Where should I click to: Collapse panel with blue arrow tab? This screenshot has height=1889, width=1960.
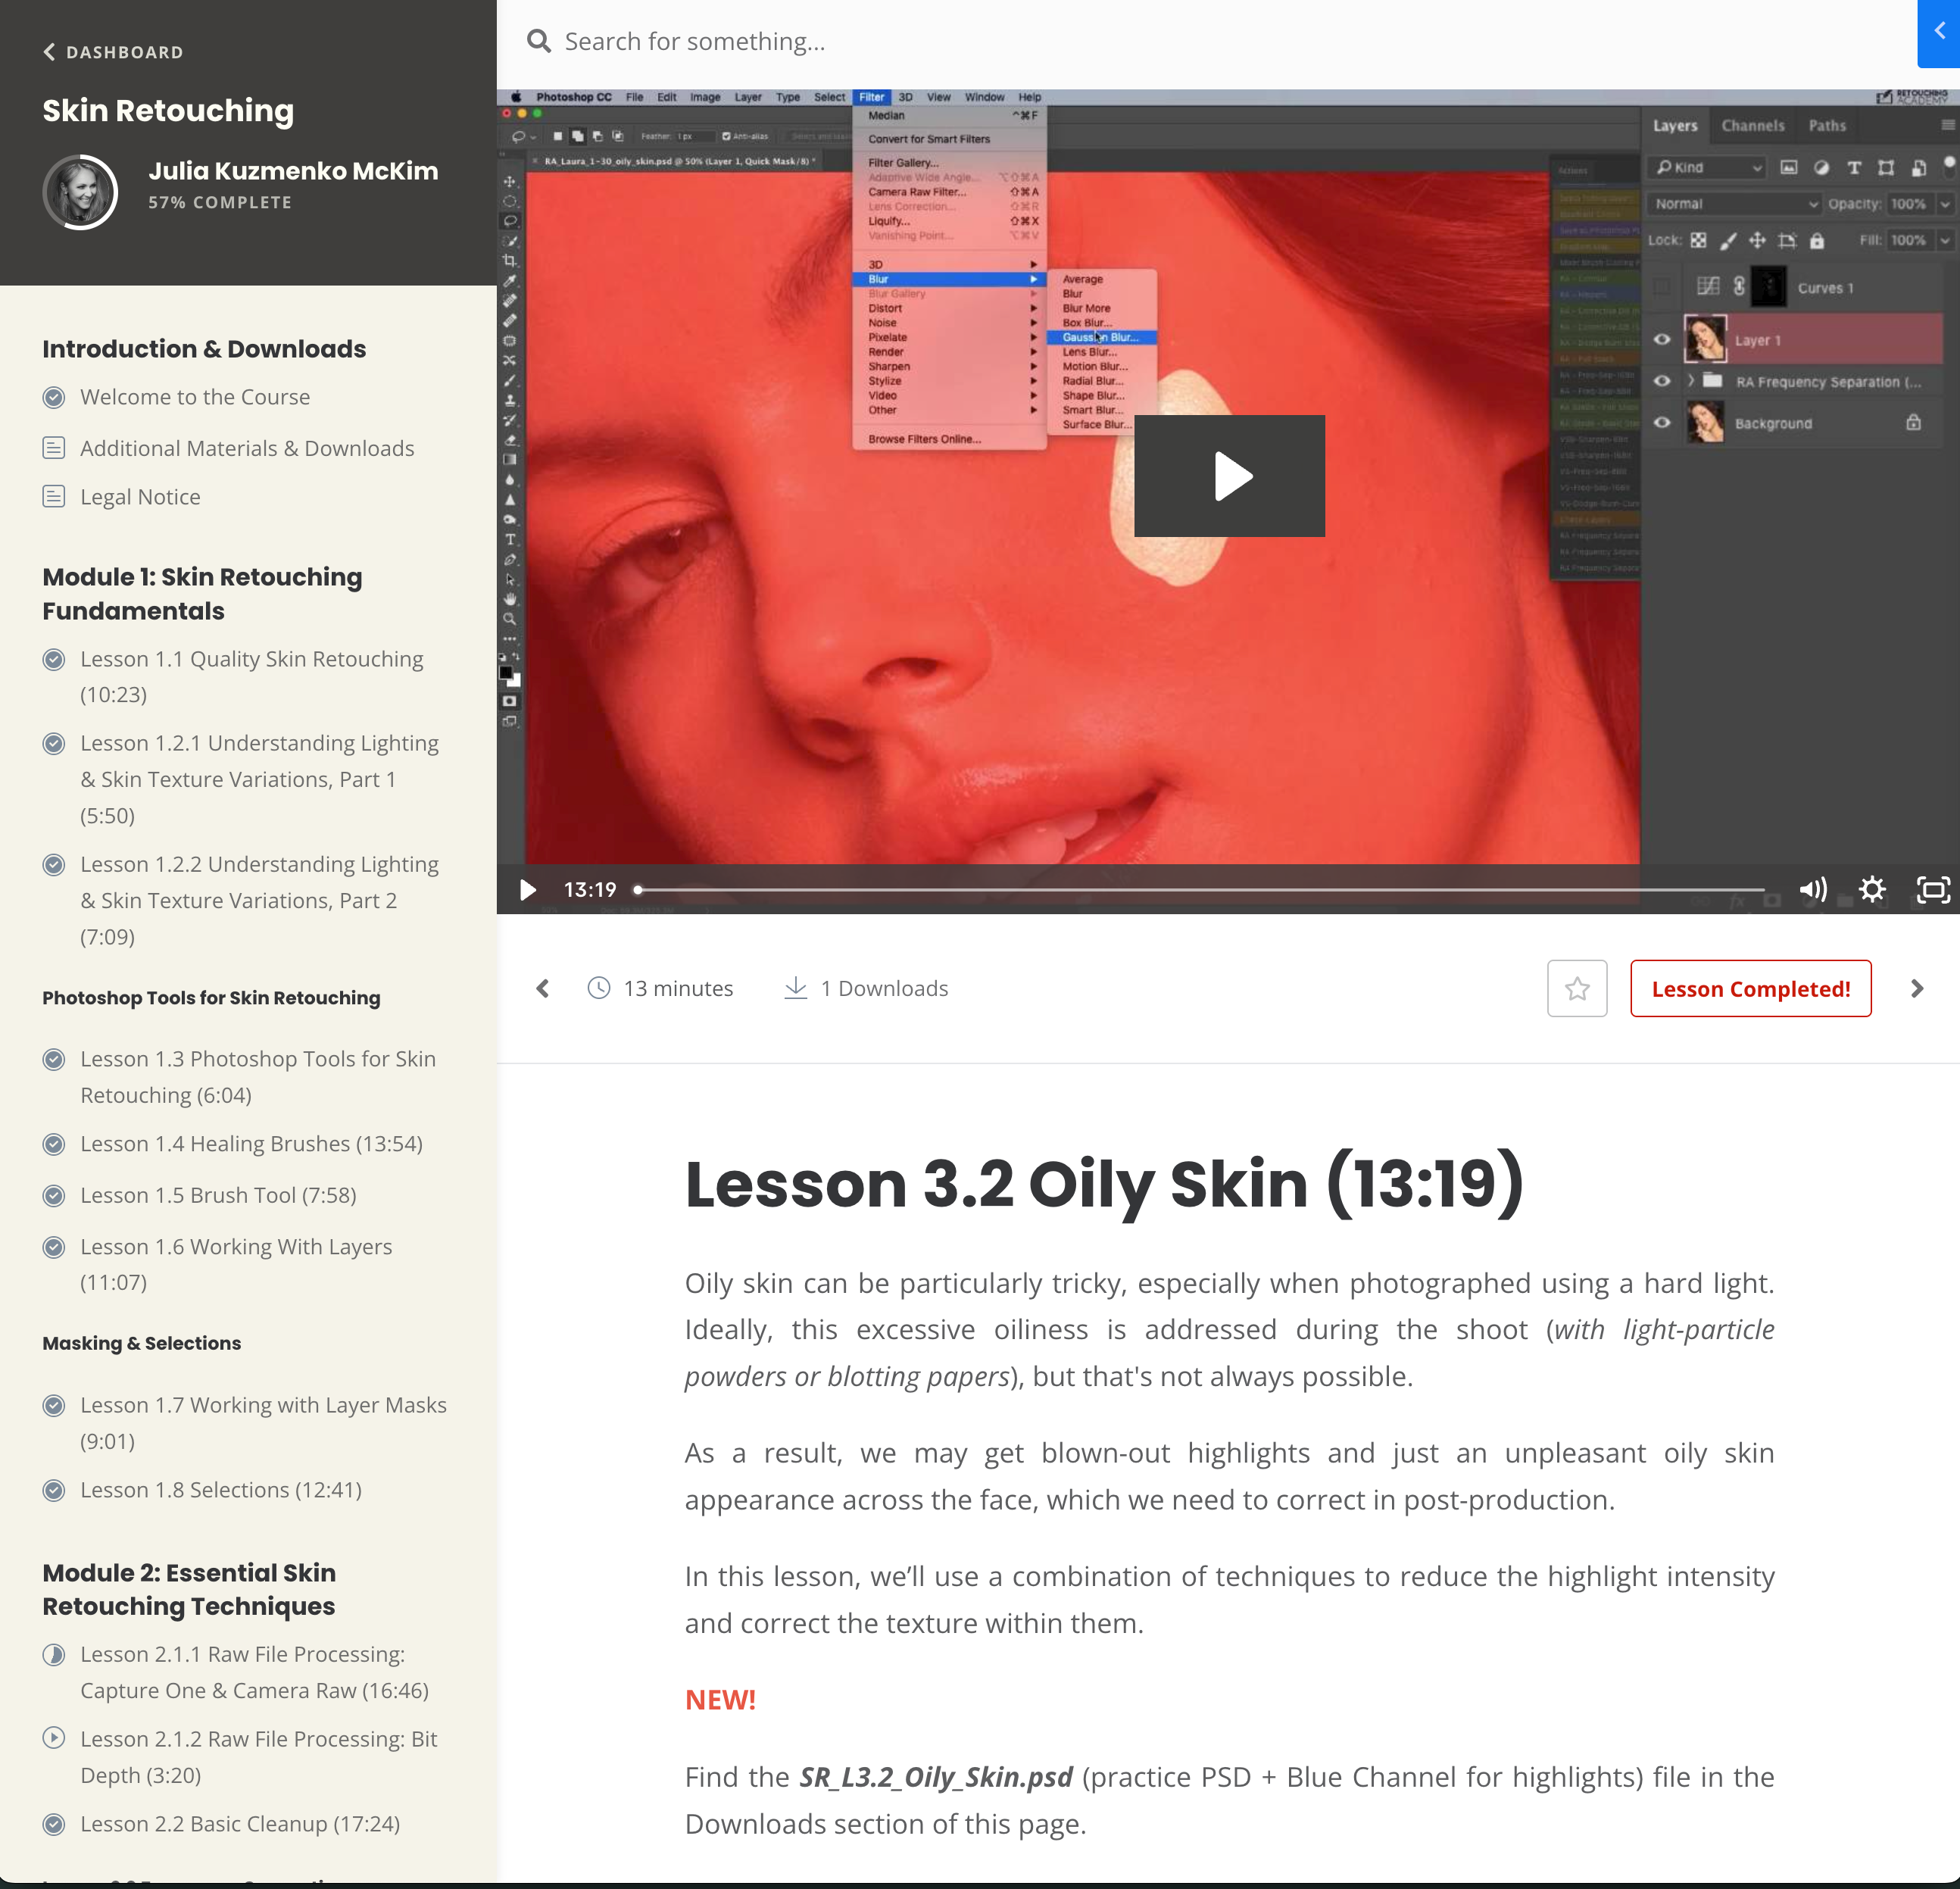pos(1939,32)
